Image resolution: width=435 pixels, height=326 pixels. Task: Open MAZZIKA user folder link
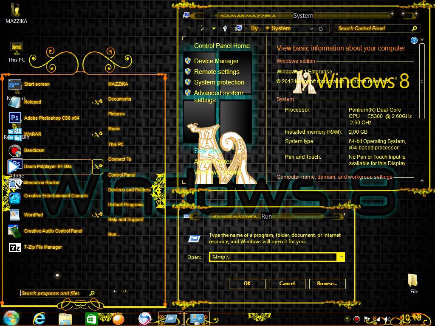(118, 84)
